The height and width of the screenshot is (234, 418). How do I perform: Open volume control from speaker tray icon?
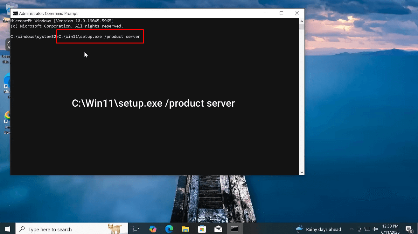375,229
